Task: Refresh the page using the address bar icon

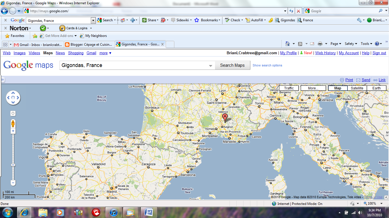Action: click(291, 11)
